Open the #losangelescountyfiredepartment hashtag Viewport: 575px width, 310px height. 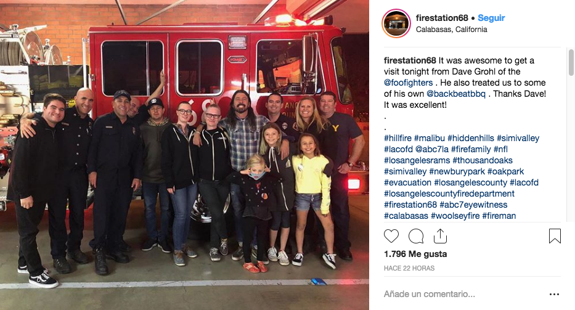point(449,194)
